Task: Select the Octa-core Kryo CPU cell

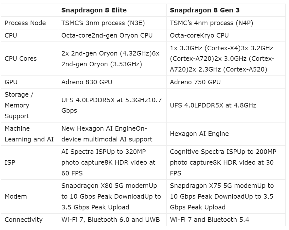Action: [199, 35]
